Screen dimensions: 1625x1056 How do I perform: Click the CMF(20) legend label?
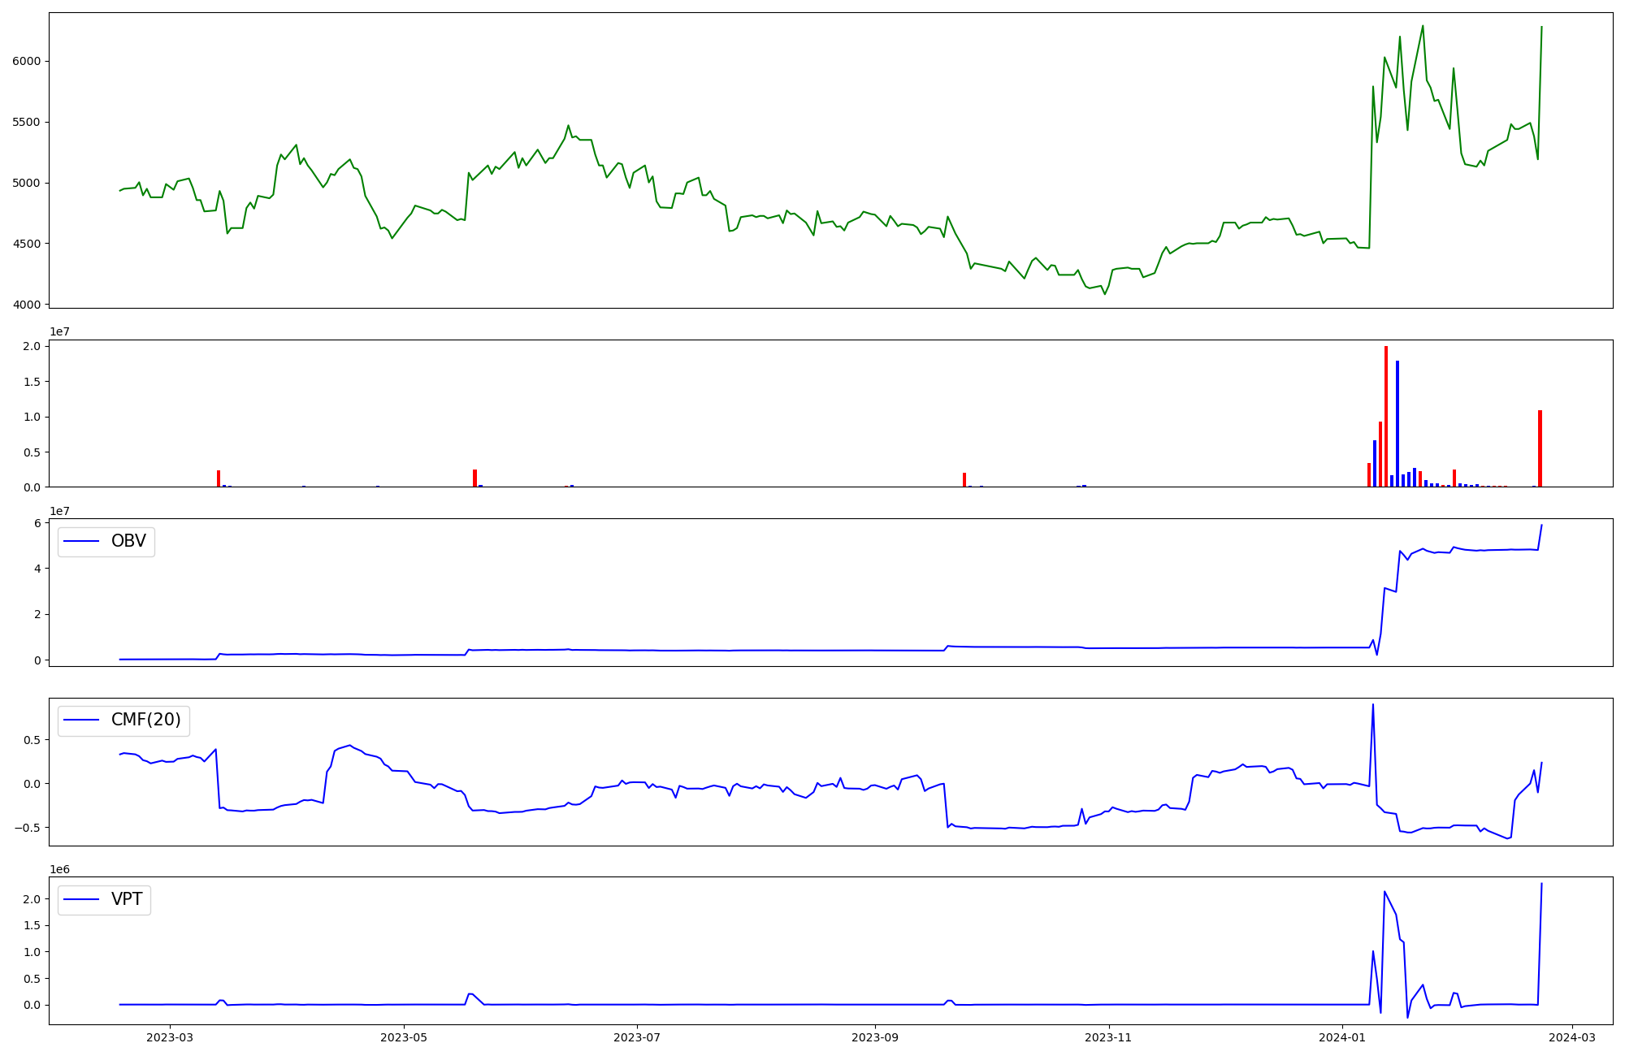145,721
